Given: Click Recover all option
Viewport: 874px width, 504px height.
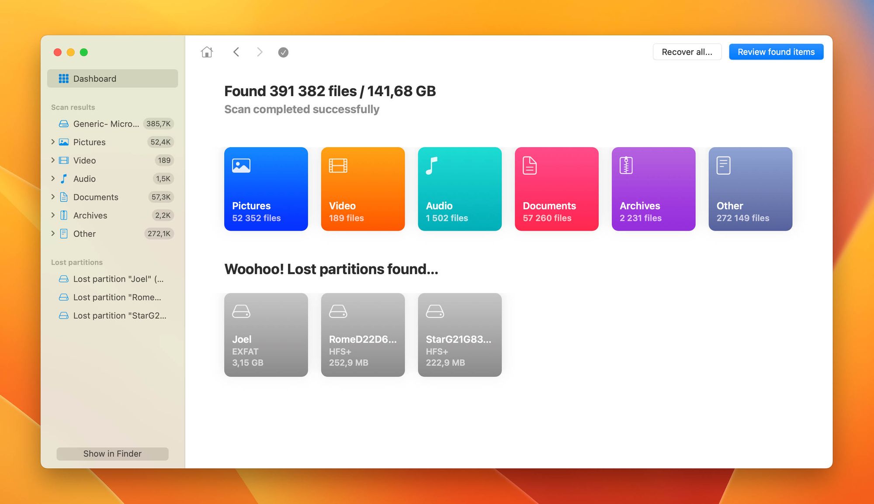Looking at the screenshot, I should [x=687, y=52].
